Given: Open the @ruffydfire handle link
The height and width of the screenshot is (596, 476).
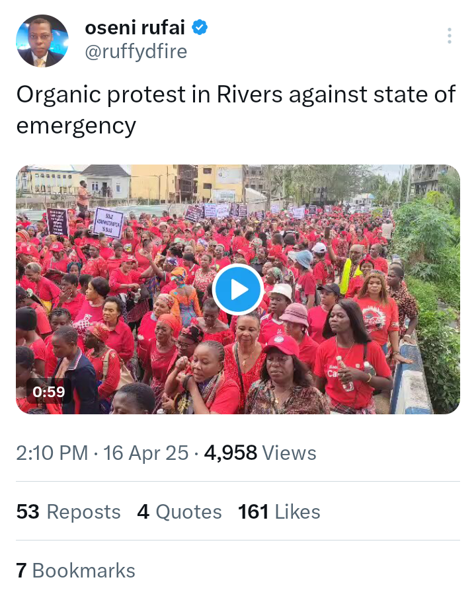Looking at the screenshot, I should coord(136,52).
